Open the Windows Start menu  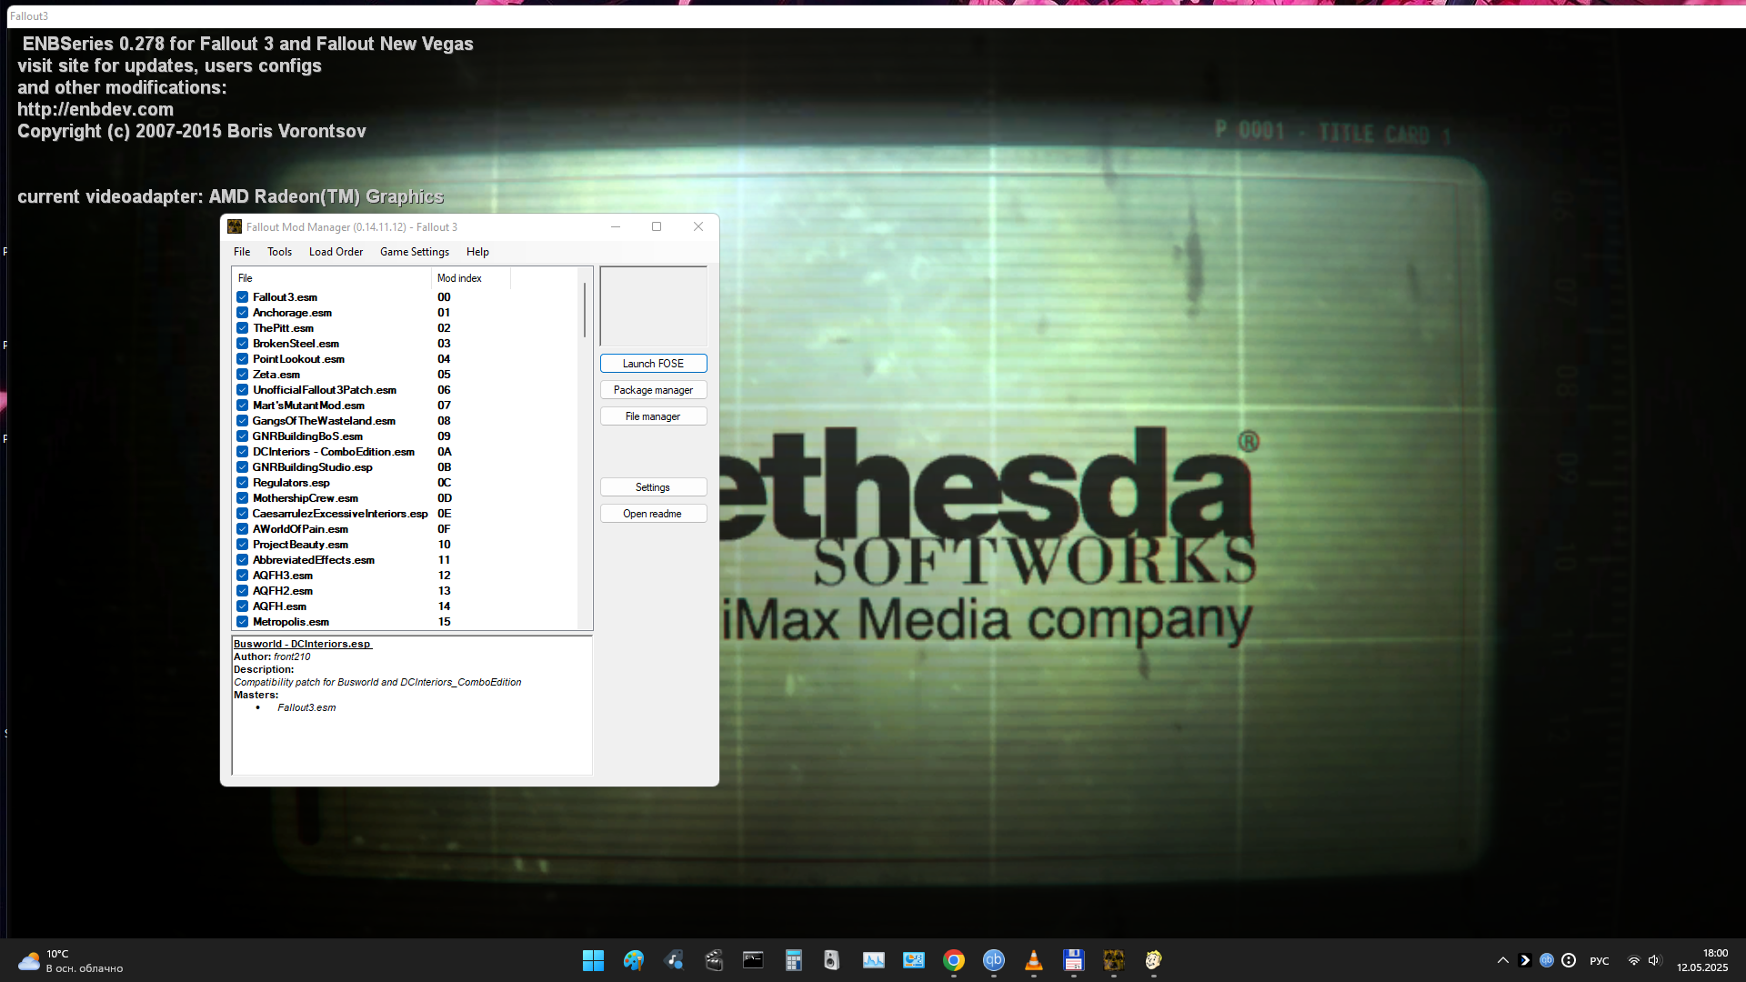pyautogui.click(x=593, y=960)
